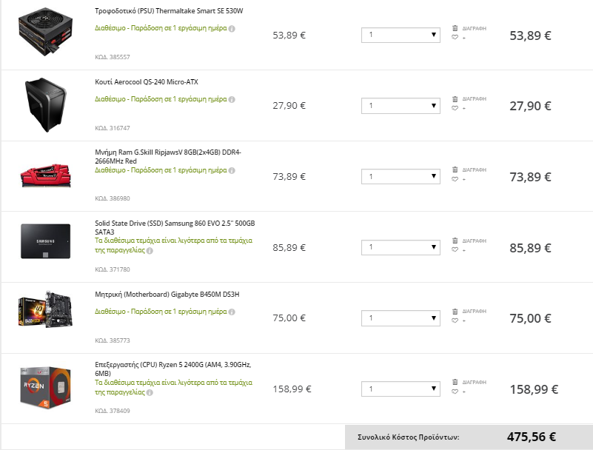Click the trash icon for the Thermaltake PSU
593x450 pixels.
[455, 28]
